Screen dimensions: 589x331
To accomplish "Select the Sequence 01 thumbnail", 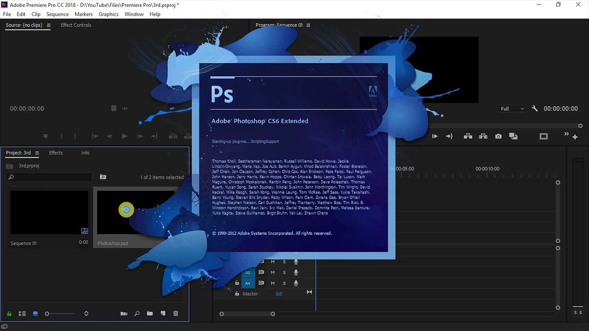I will (x=49, y=213).
